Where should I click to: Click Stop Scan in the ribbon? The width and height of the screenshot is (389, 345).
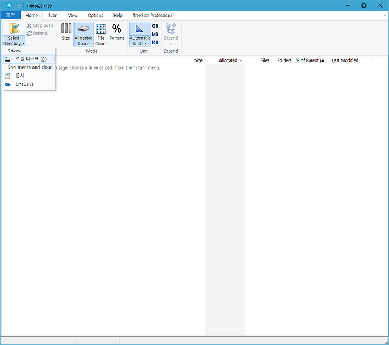click(x=40, y=25)
